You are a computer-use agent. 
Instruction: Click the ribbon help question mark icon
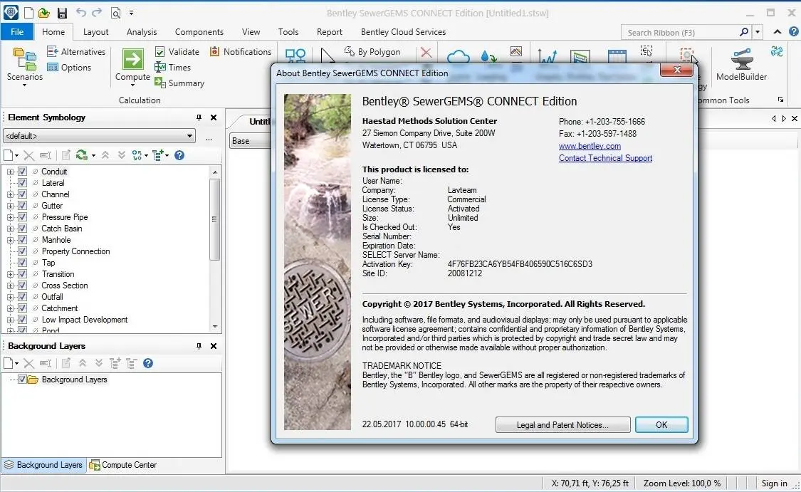[793, 31]
